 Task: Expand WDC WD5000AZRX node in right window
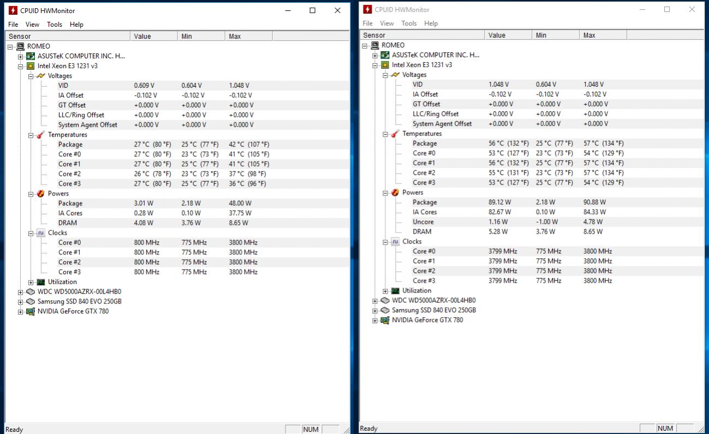point(375,301)
